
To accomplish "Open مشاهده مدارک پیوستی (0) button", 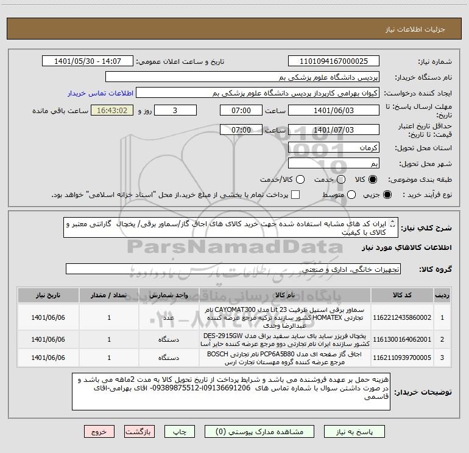I will pos(259,432).
